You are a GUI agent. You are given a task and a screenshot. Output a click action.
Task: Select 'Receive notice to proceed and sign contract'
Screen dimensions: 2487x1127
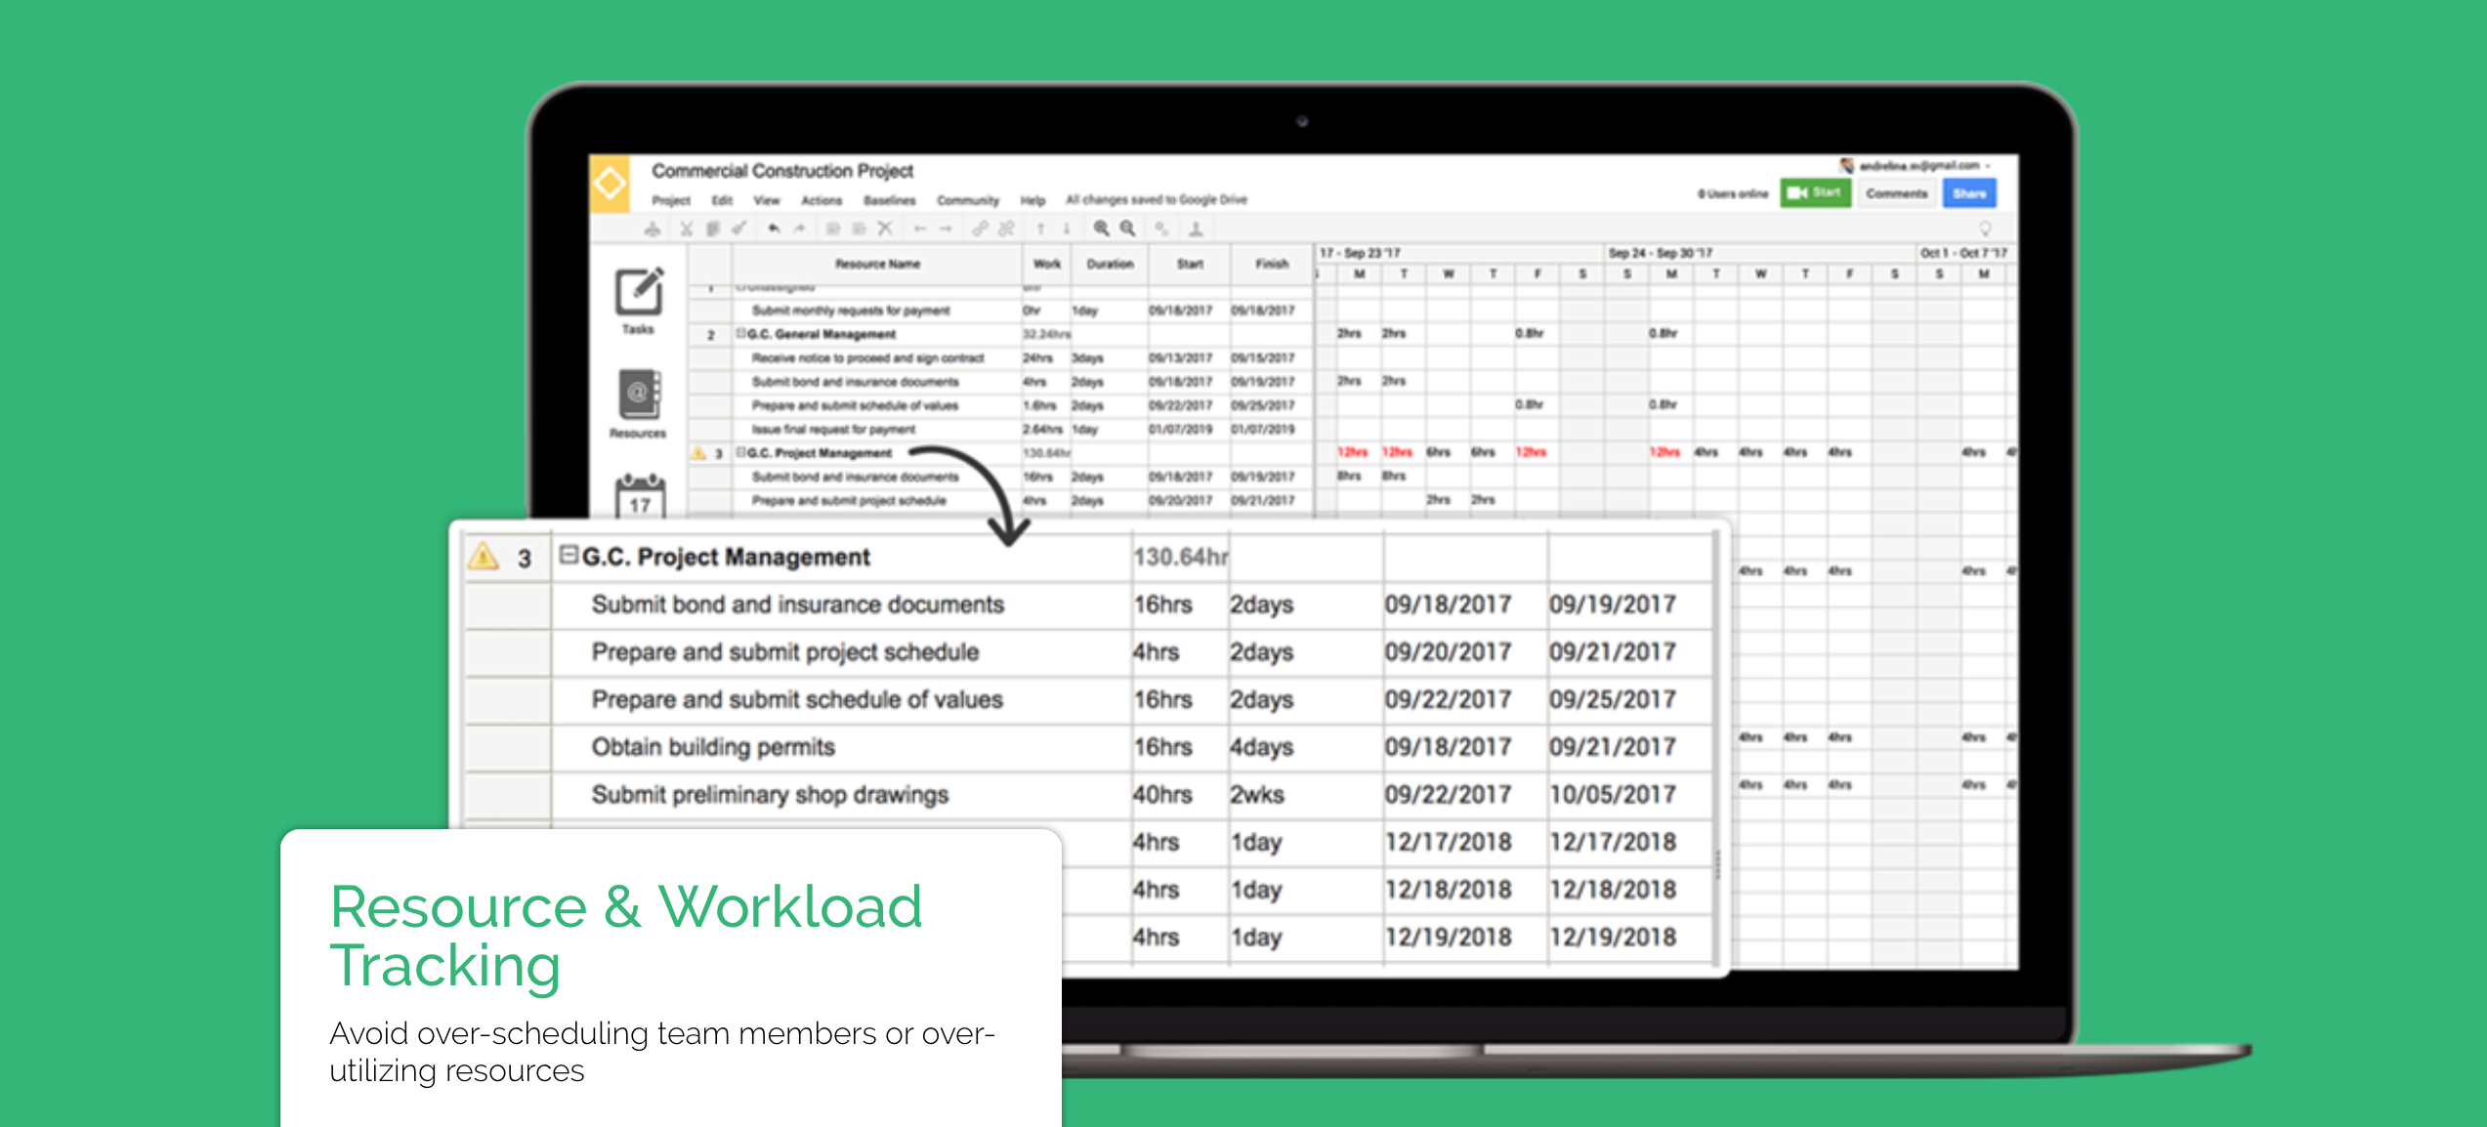click(x=867, y=358)
